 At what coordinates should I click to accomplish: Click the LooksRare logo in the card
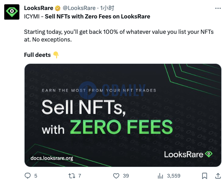point(188,154)
